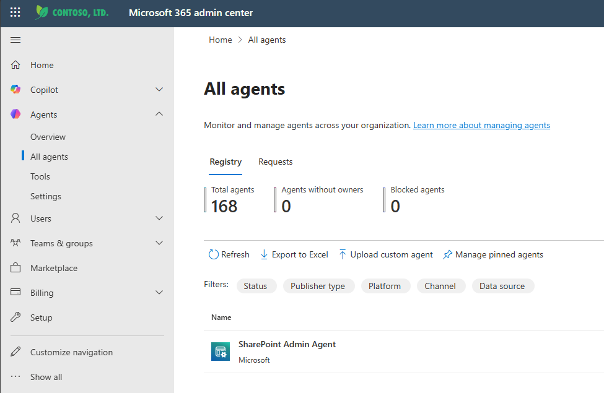Click the All agents breadcrumb
Screen dimensions: 604x393
[267, 40]
